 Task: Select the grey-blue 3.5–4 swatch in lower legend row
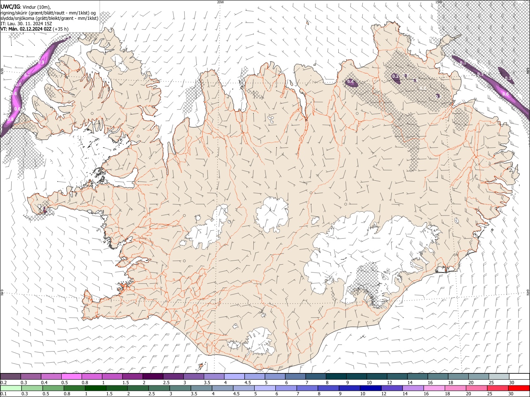202,388
